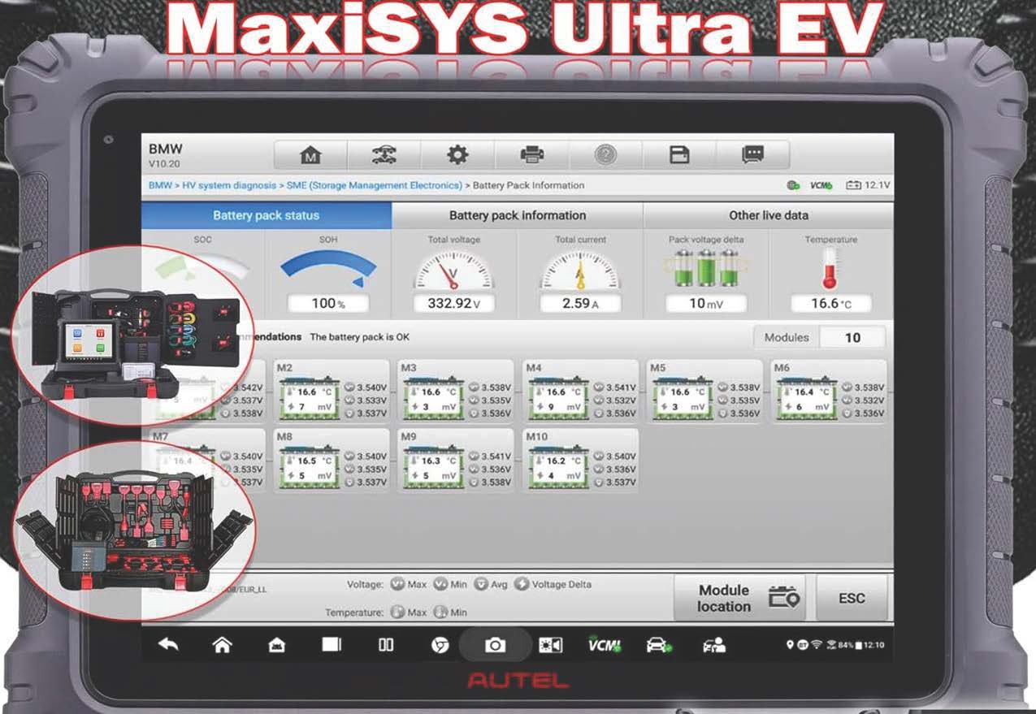
Task: Tap the Android home icon
Action: 222,645
